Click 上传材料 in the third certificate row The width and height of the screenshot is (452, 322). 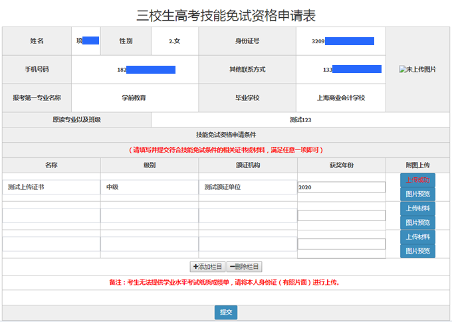point(417,237)
